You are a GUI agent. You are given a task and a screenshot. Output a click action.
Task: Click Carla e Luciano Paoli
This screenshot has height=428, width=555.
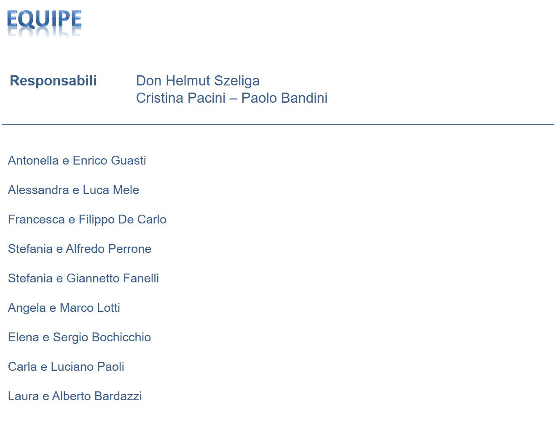66,367
